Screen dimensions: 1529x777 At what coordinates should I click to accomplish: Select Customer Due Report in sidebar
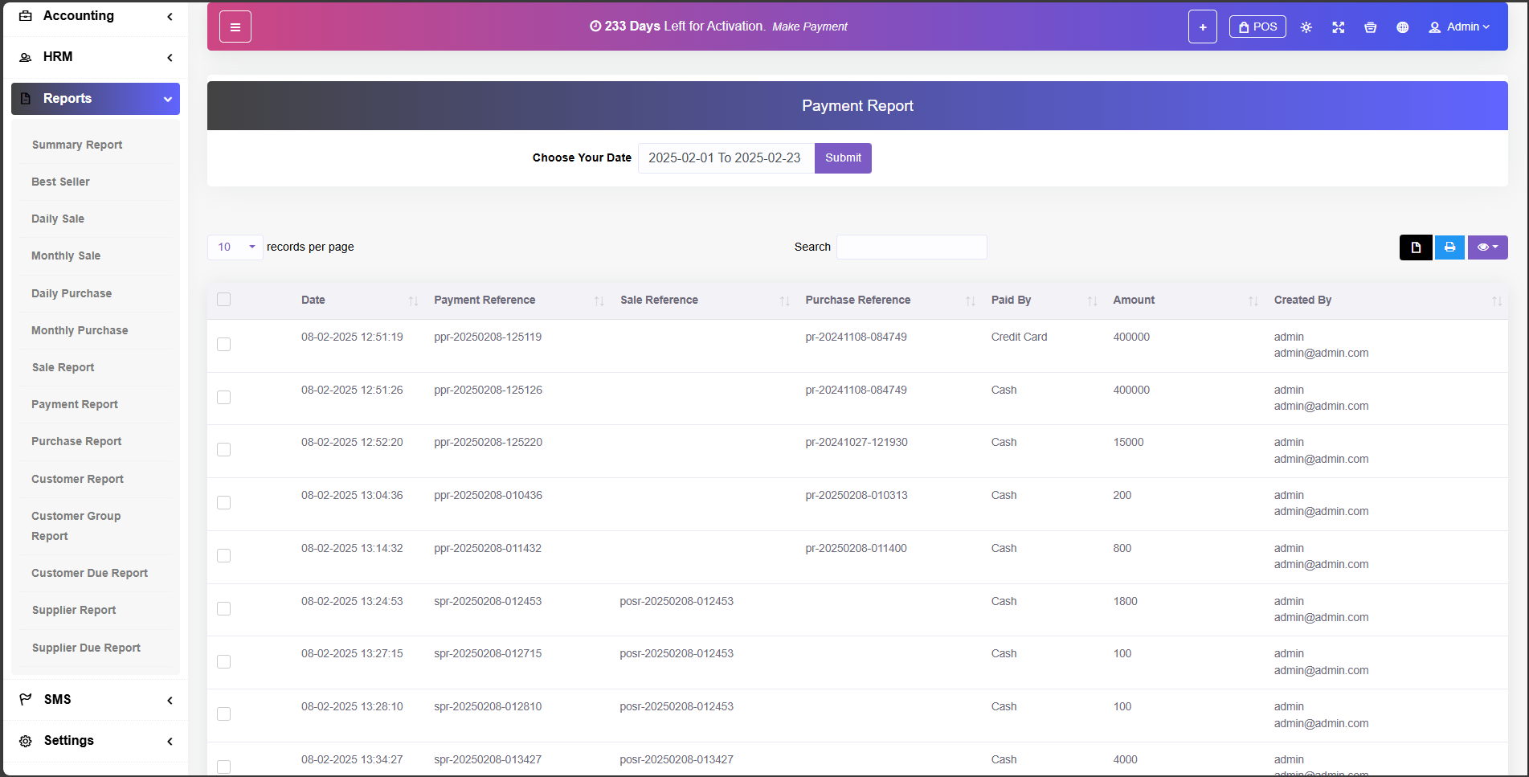click(x=89, y=574)
